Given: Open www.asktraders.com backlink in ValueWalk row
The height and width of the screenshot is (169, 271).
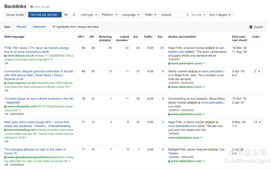Looking at the screenshot, I should (x=186, y=114).
